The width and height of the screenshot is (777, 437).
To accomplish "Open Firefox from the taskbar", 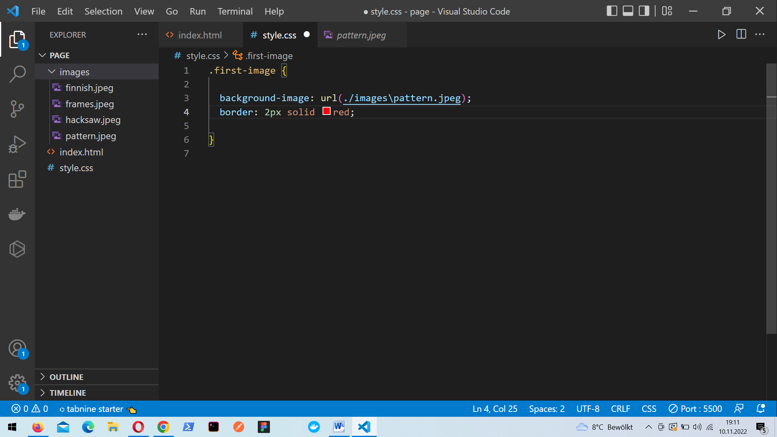I will 38,427.
